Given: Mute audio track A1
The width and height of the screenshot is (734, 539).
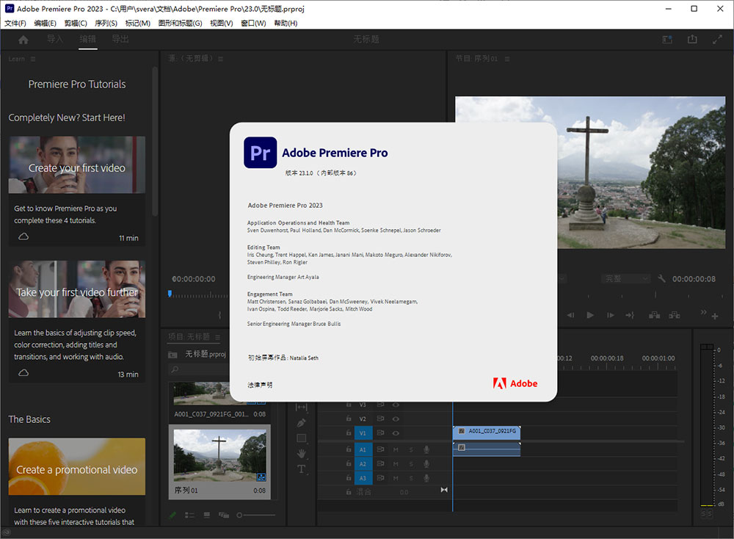Looking at the screenshot, I should click(396, 449).
